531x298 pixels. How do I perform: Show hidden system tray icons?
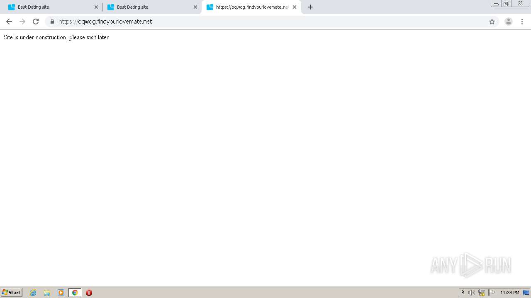coord(463,293)
